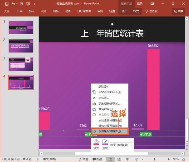The width and height of the screenshot is (189, 162).
Task: Open the 审阅 ribbon tab
Action: pyautogui.click(x=100, y=11)
